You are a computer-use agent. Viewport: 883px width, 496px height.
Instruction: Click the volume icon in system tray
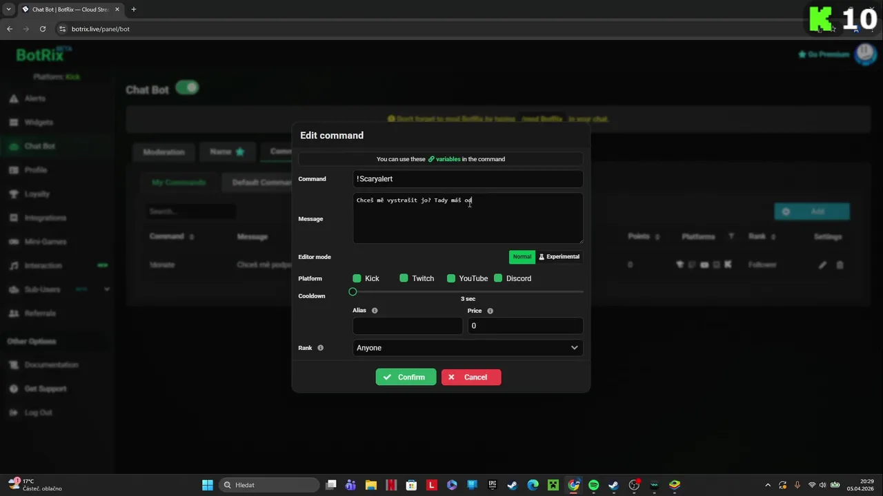(x=822, y=485)
